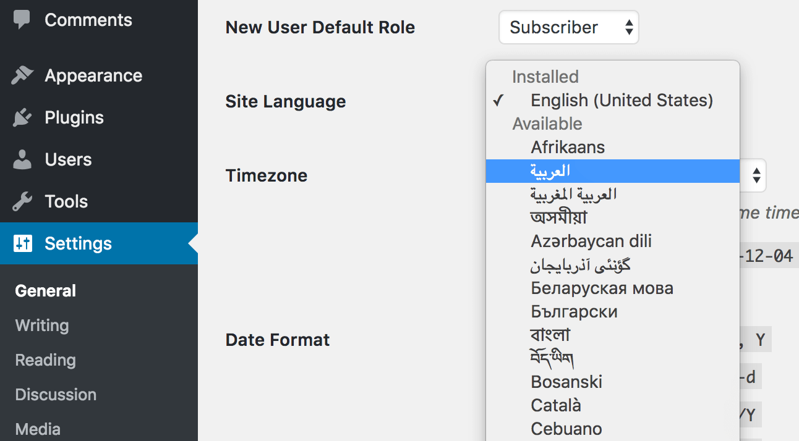
Task: Open the Reading settings page
Action: click(45, 359)
